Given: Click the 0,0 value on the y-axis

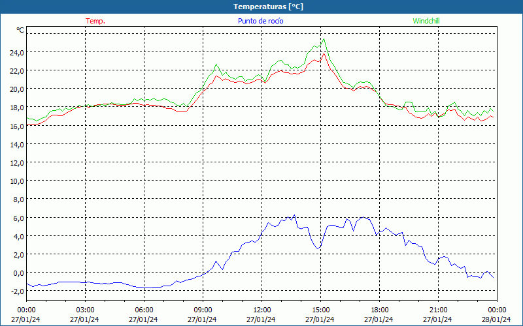Looking at the screenshot, I should pos(18,273).
